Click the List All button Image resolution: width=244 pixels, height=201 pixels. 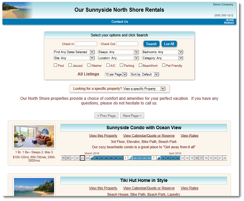[169, 44]
